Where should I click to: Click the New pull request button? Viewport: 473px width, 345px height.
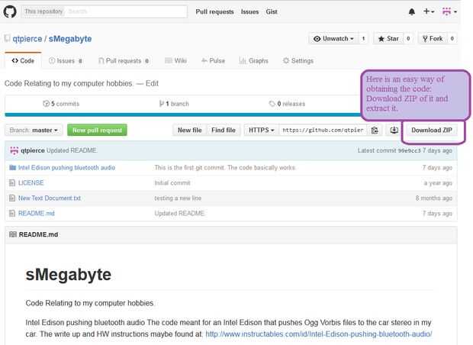click(97, 130)
